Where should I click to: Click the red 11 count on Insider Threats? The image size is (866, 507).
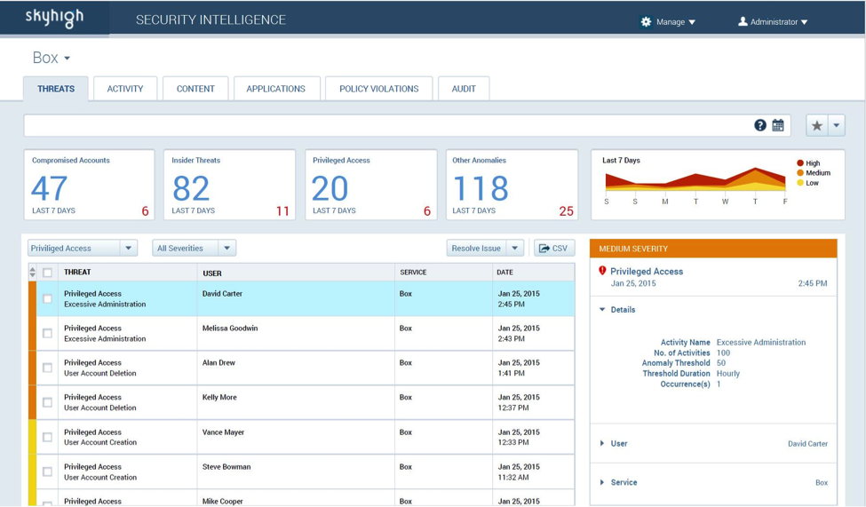282,211
